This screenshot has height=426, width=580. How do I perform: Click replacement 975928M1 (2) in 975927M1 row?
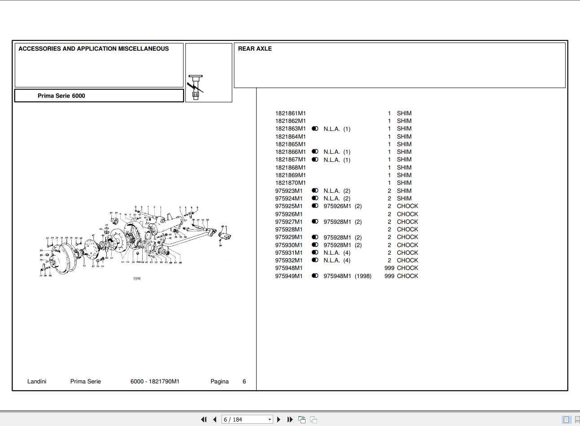click(x=343, y=222)
